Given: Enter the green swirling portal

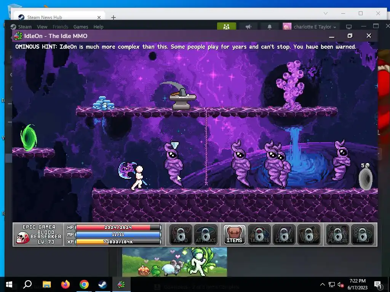Looking at the screenshot, I should pyautogui.click(x=29, y=138).
